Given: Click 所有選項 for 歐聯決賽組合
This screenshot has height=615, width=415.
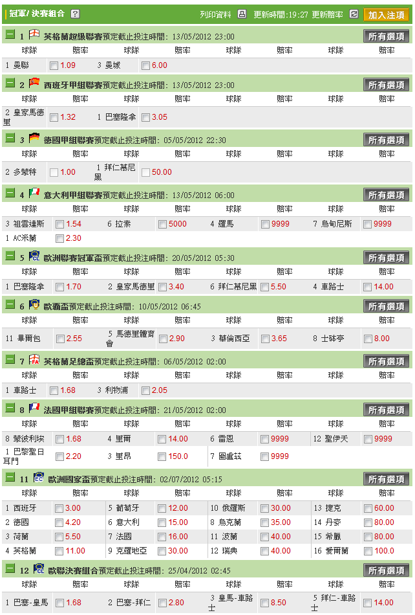Looking at the screenshot, I should 387,570.
